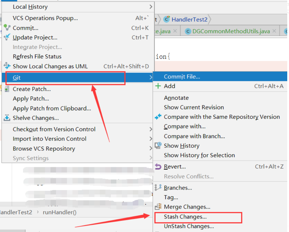Select Create Patch... entry

pos(78,89)
